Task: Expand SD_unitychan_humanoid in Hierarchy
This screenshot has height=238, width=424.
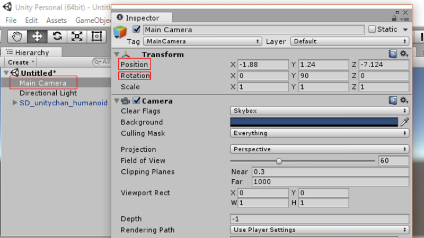Action: pos(15,103)
